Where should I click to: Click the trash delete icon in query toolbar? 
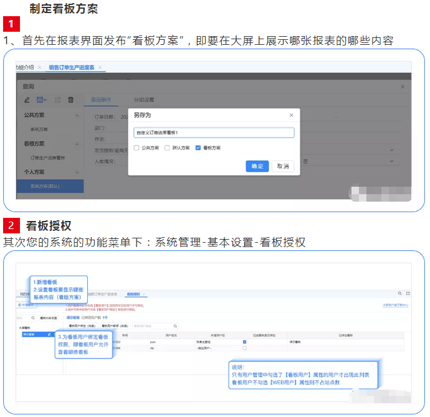point(70,100)
